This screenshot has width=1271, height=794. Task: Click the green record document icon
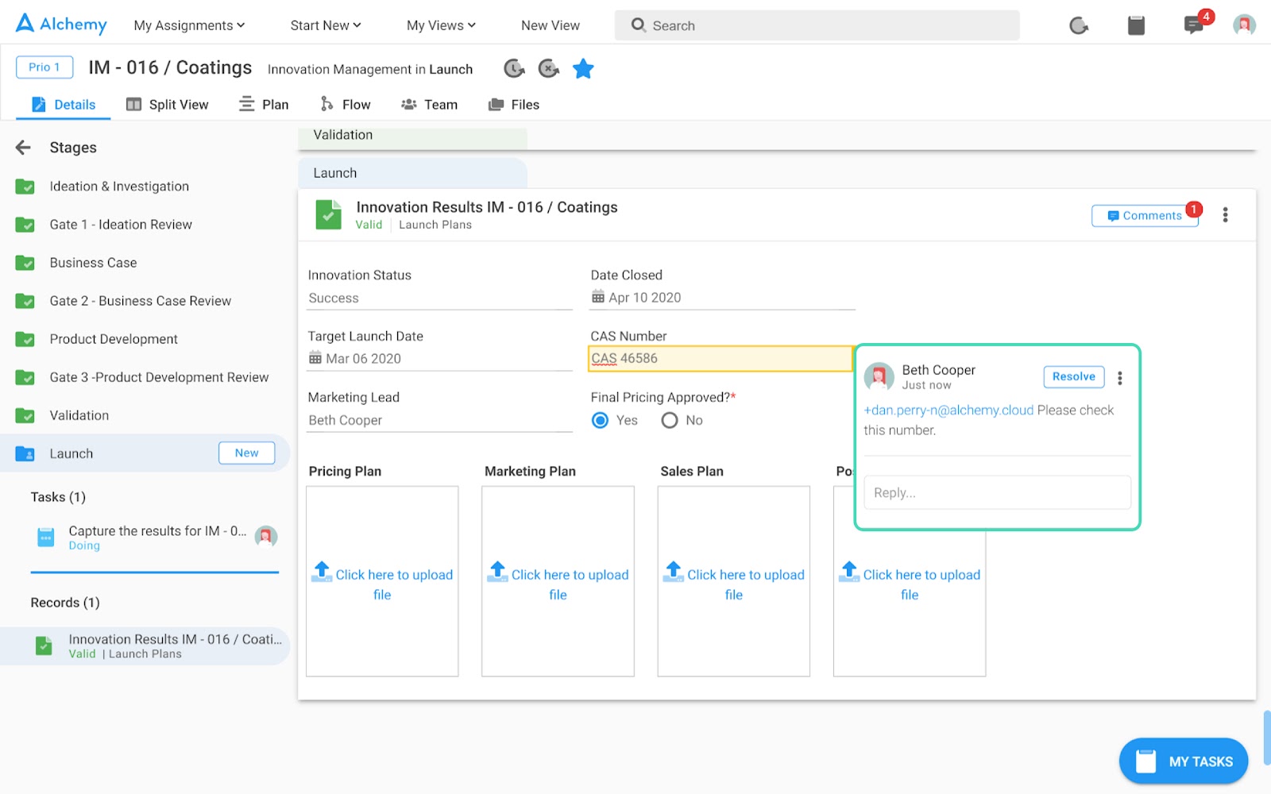[x=328, y=214]
